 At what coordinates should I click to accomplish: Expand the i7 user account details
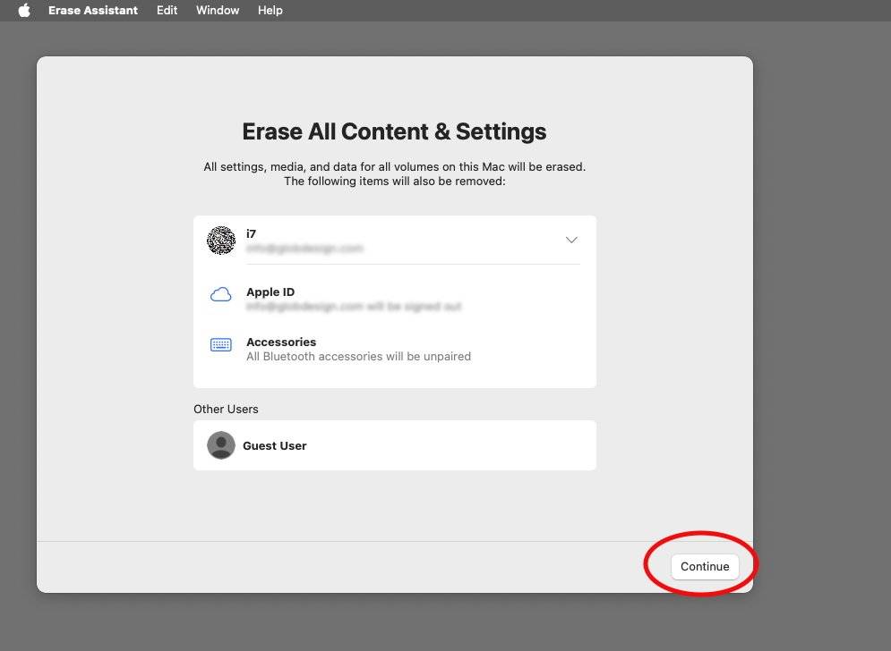click(x=571, y=240)
